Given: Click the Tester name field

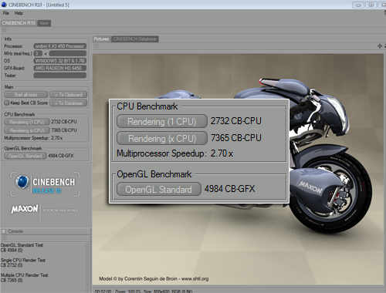Looking at the screenshot, I should (59, 76).
